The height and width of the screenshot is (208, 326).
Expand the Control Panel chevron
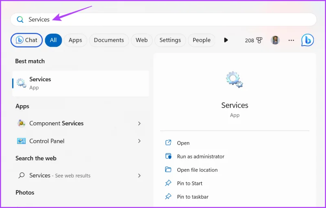139,141
